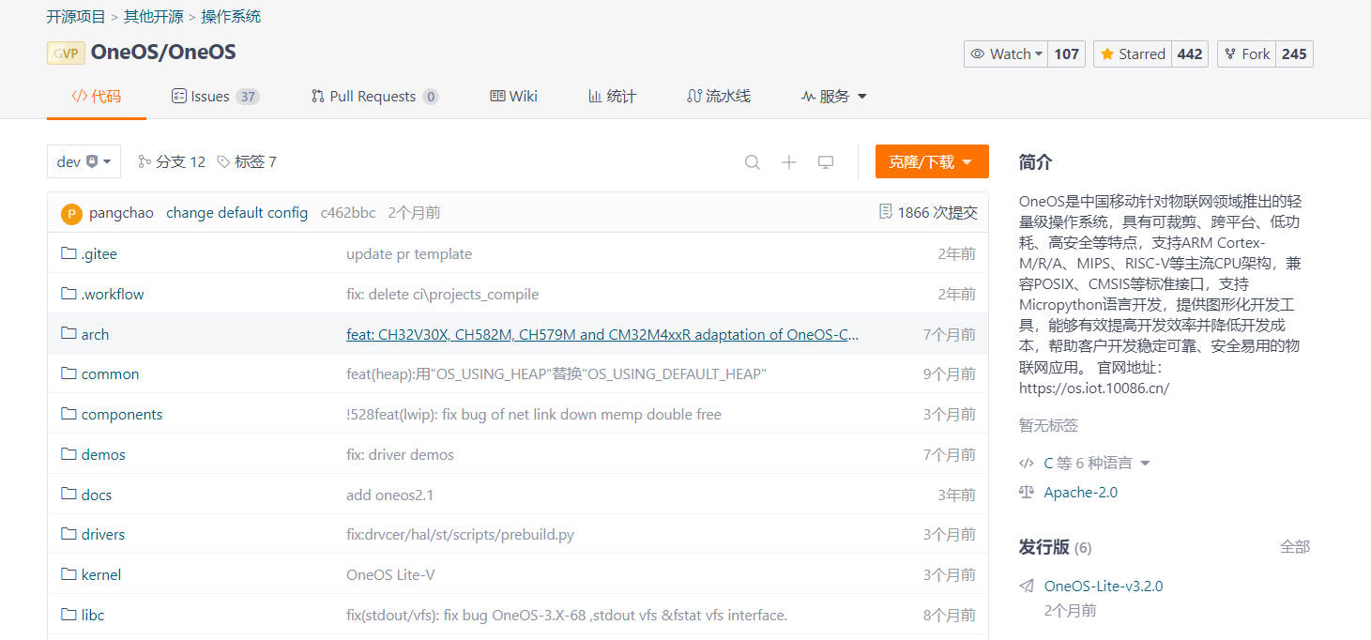
Task: Open the OneOS/OneOS repository title
Action: point(163,53)
